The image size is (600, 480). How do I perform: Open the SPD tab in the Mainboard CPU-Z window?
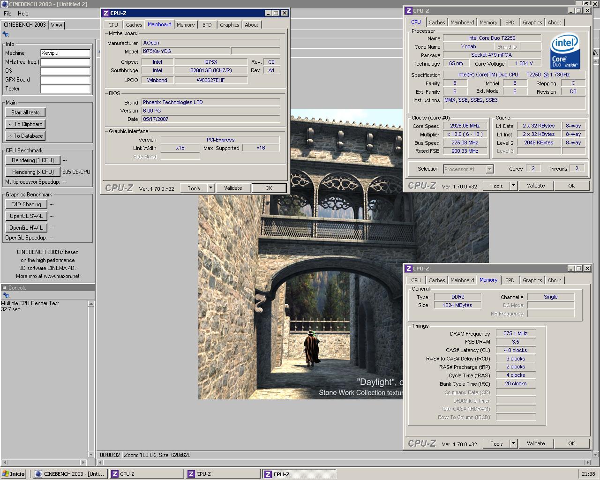[207, 25]
